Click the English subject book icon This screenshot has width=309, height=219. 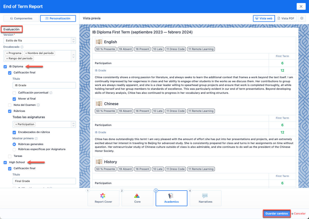[x=99, y=42]
